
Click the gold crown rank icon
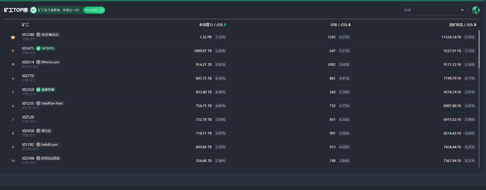(x=13, y=37)
